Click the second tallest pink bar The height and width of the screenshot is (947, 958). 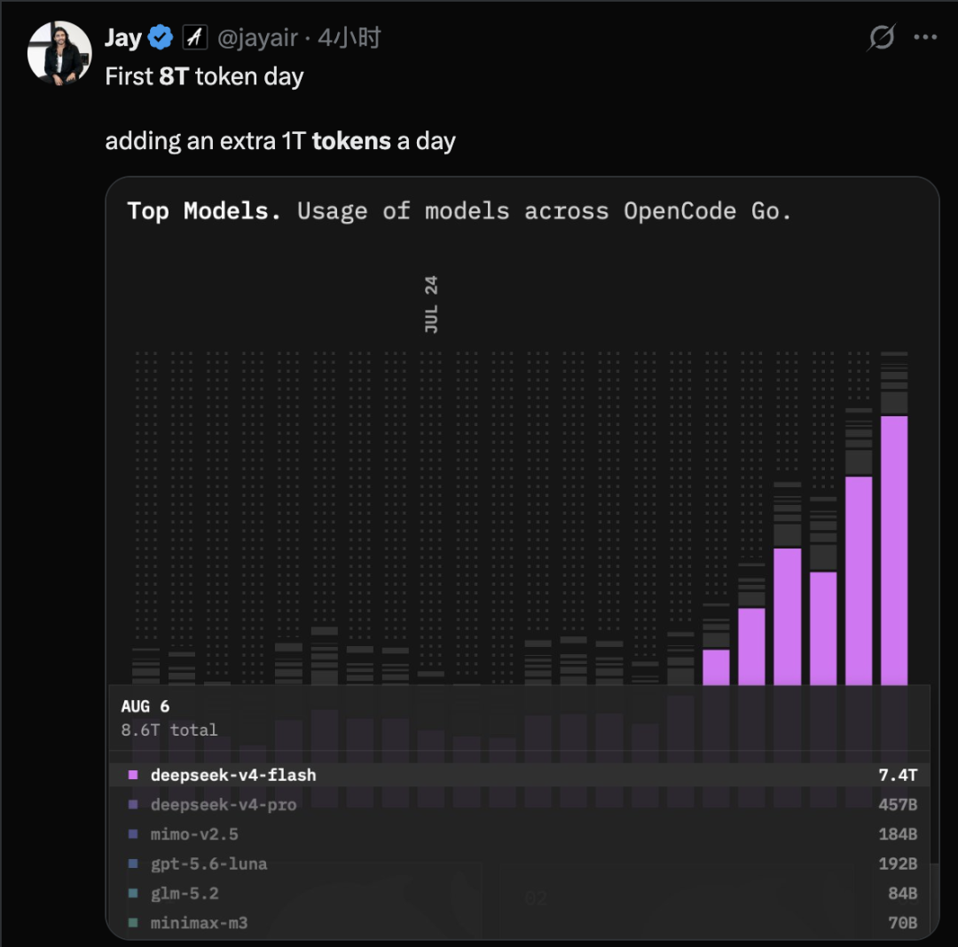(x=859, y=580)
